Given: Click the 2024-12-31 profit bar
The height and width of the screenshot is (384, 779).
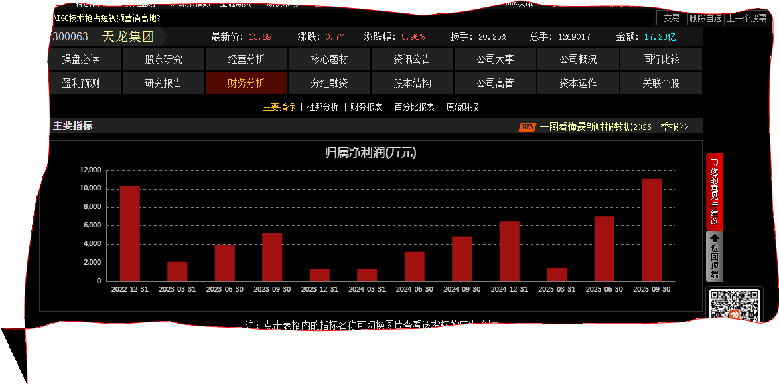Looking at the screenshot, I should tap(509, 251).
